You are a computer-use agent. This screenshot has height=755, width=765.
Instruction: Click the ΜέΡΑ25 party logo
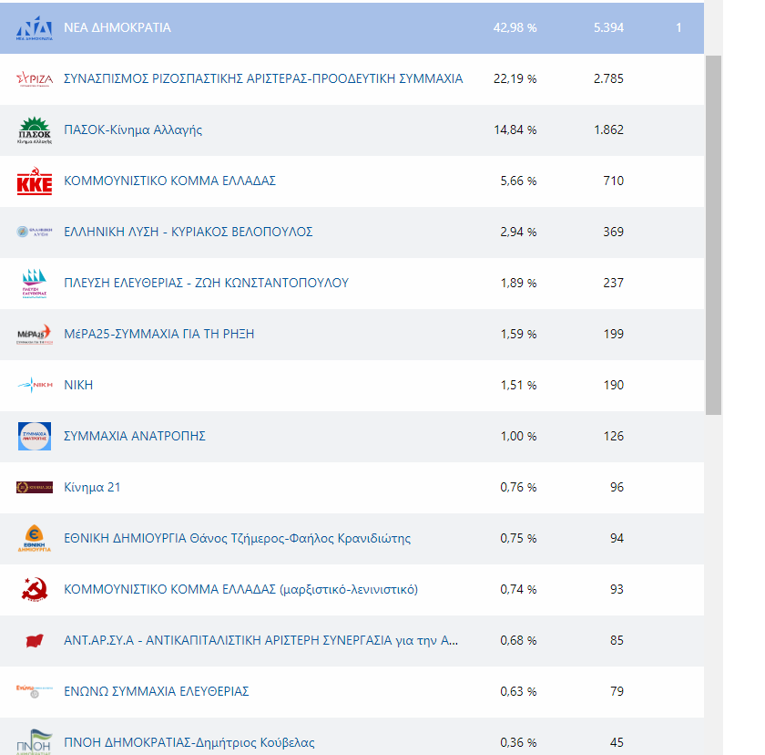pos(35,335)
